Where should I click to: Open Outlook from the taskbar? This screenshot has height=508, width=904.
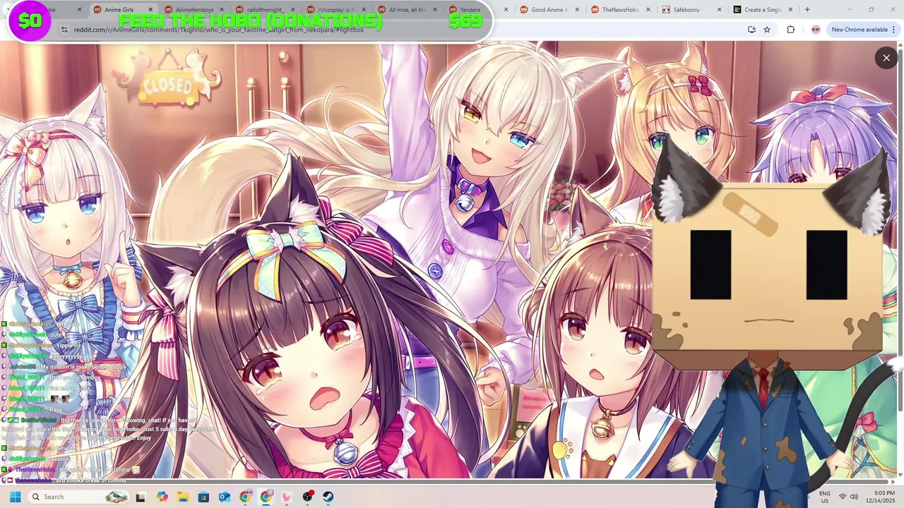pyautogui.click(x=225, y=497)
